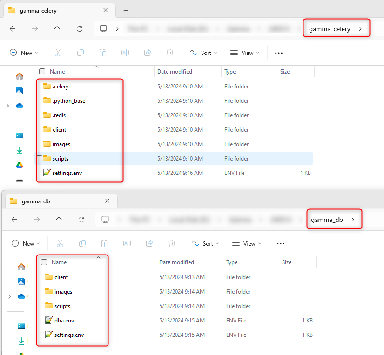The width and height of the screenshot is (384, 355).
Task: Sort by Date modified column in gamma_celery
Action: click(175, 72)
